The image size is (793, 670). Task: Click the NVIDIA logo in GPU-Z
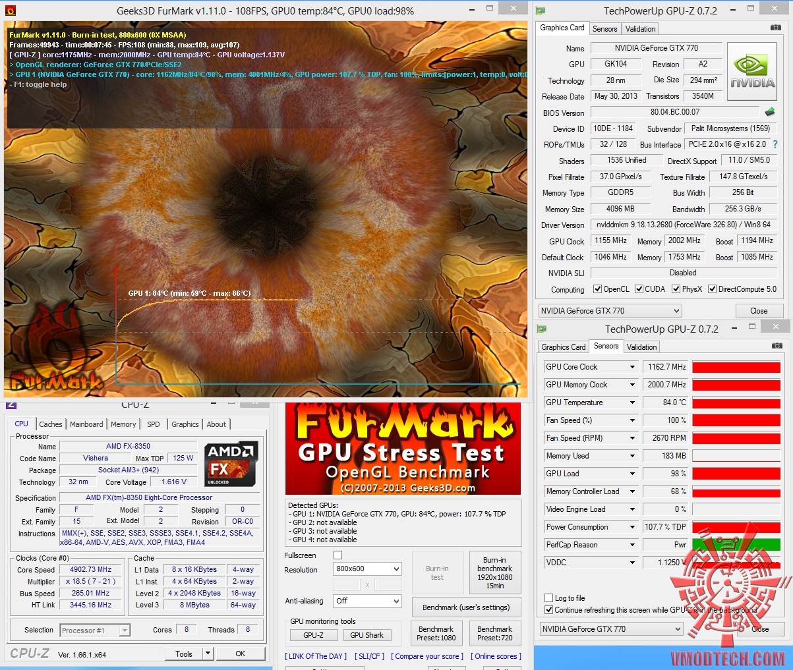coord(752,70)
